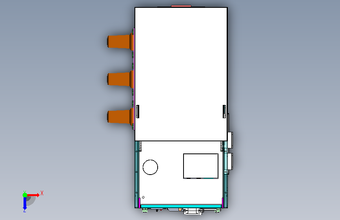Image resolution: width=340 pixels, height=220 pixels.
Task: Click the red X axis arrow of triad
Action: pyautogui.click(x=33, y=195)
